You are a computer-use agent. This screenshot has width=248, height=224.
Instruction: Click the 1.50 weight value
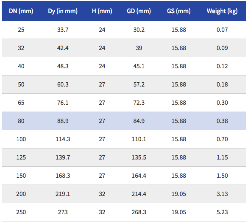(222, 176)
